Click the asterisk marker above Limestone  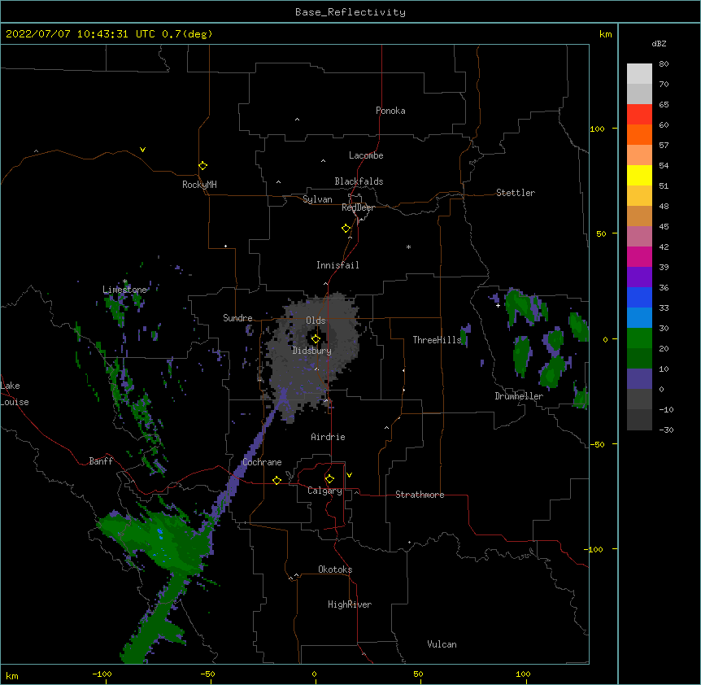pos(125,281)
